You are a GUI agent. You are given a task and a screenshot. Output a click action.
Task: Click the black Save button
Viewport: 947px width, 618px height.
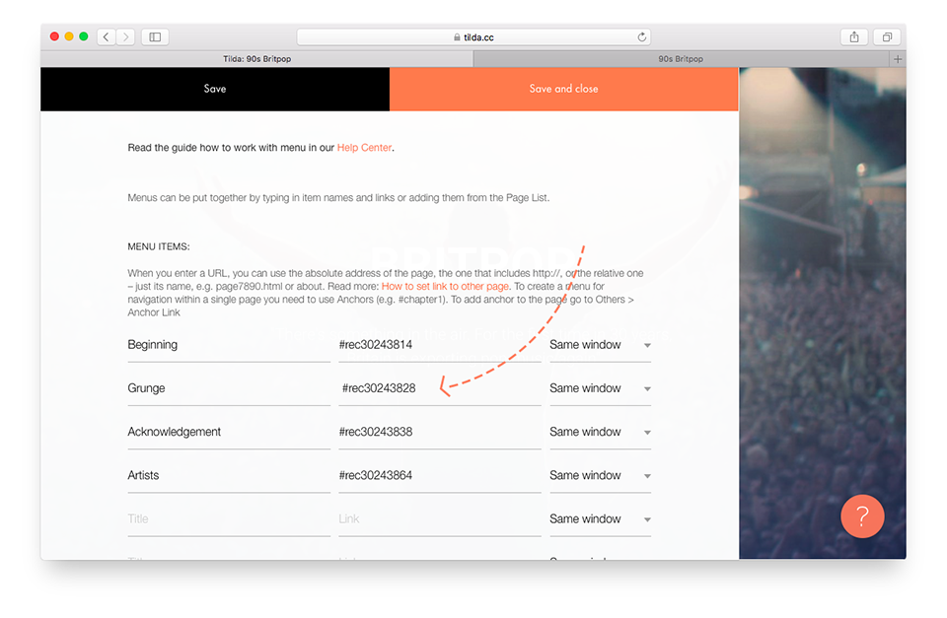[215, 89]
